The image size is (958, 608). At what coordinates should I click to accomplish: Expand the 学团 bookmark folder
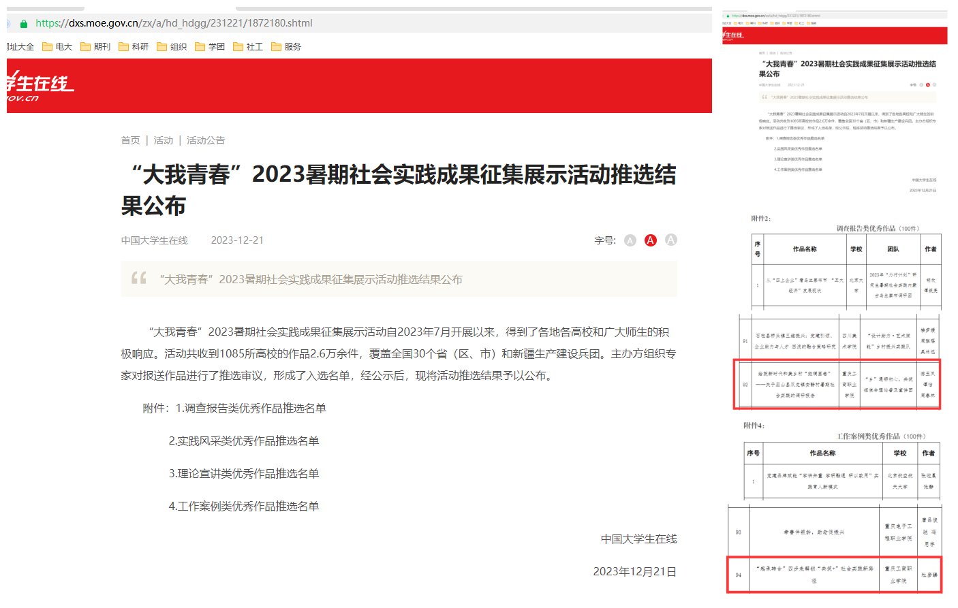[210, 47]
